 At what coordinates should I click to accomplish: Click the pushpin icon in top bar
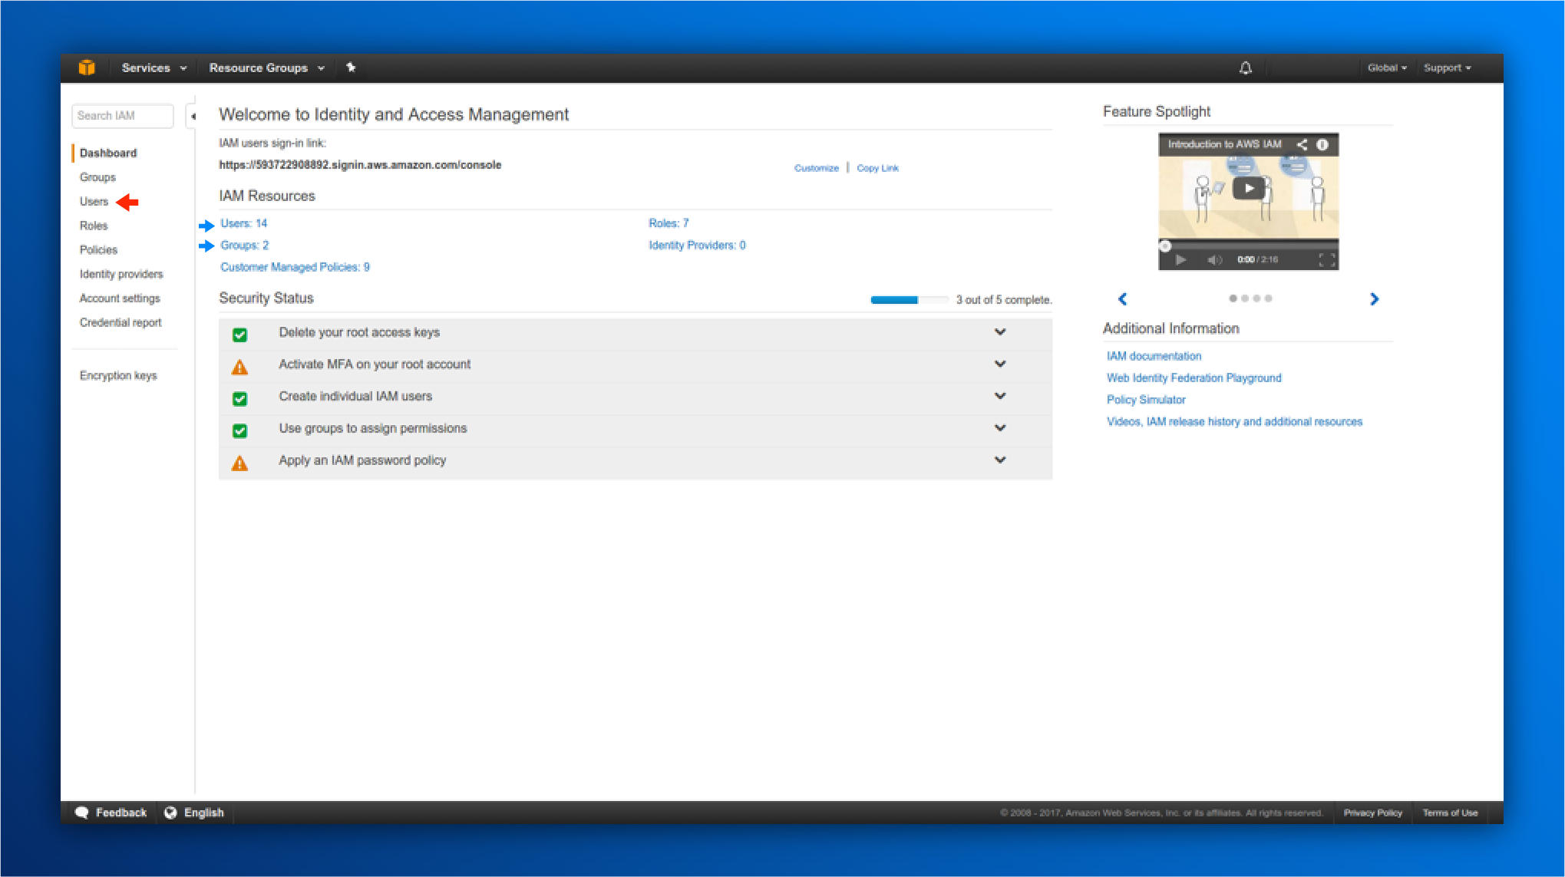(x=351, y=68)
